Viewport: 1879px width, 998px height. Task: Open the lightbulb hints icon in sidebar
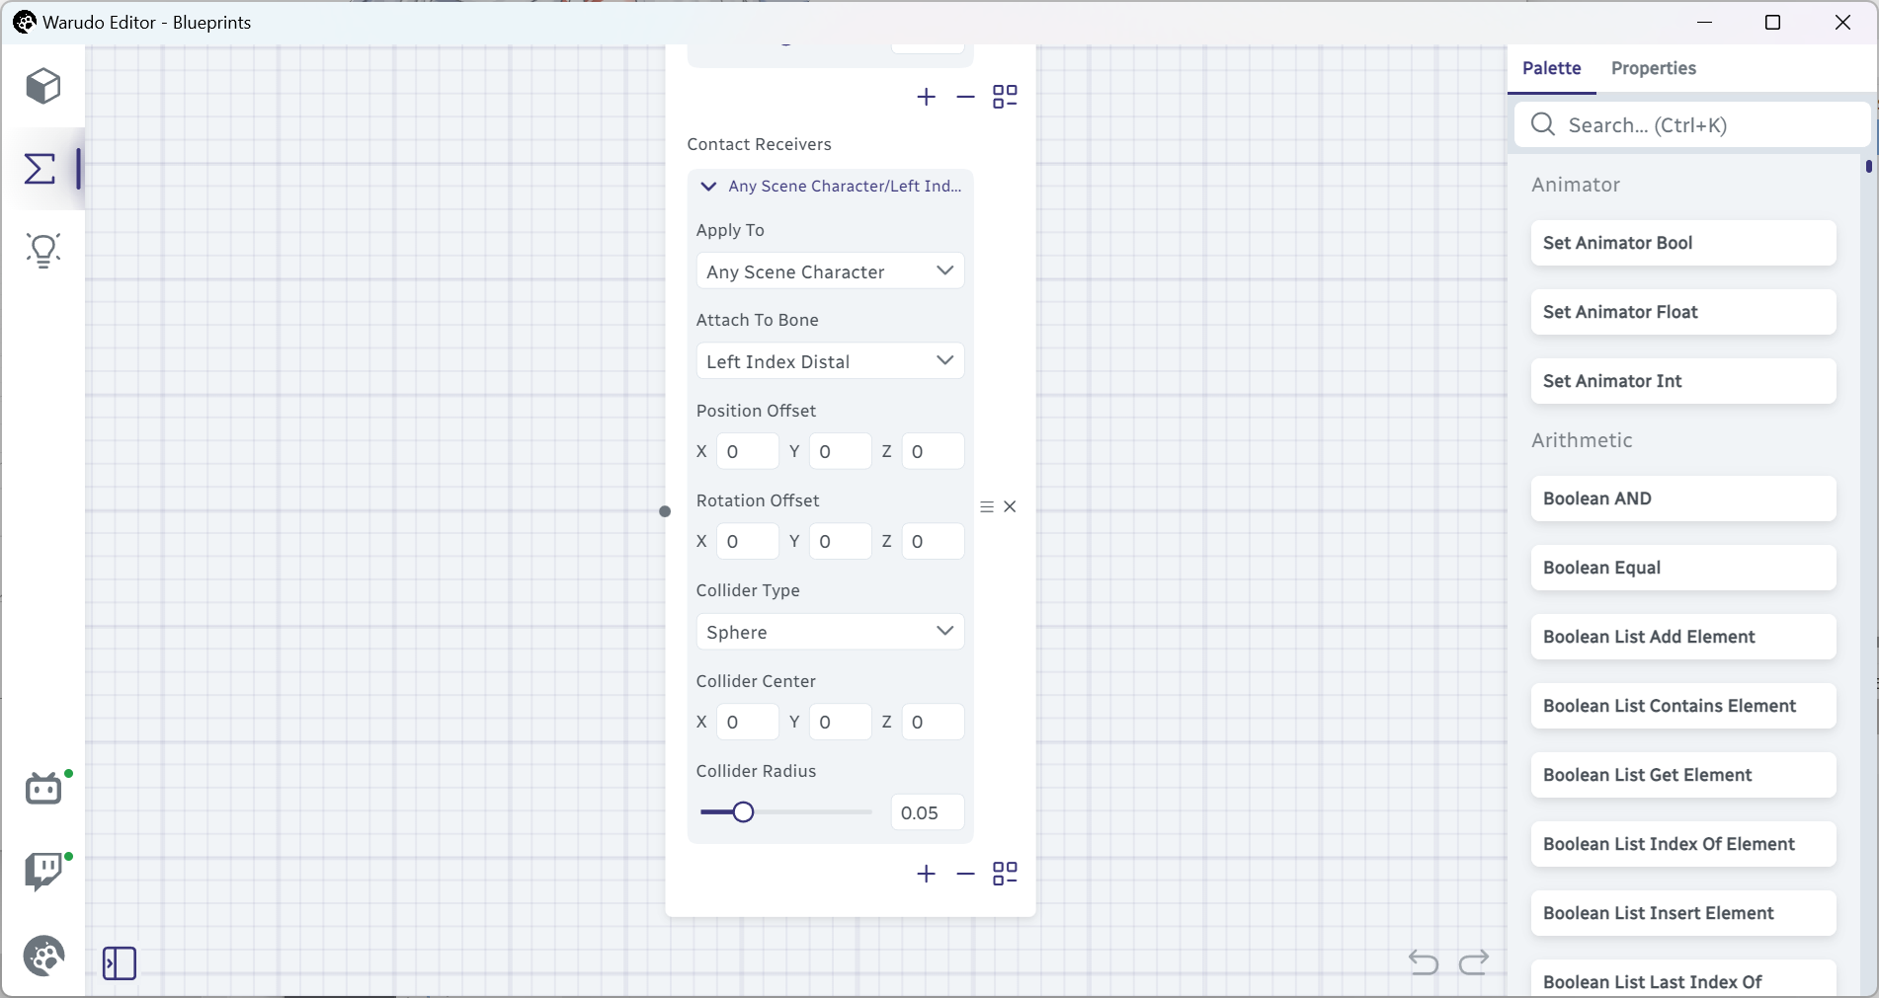tap(43, 251)
